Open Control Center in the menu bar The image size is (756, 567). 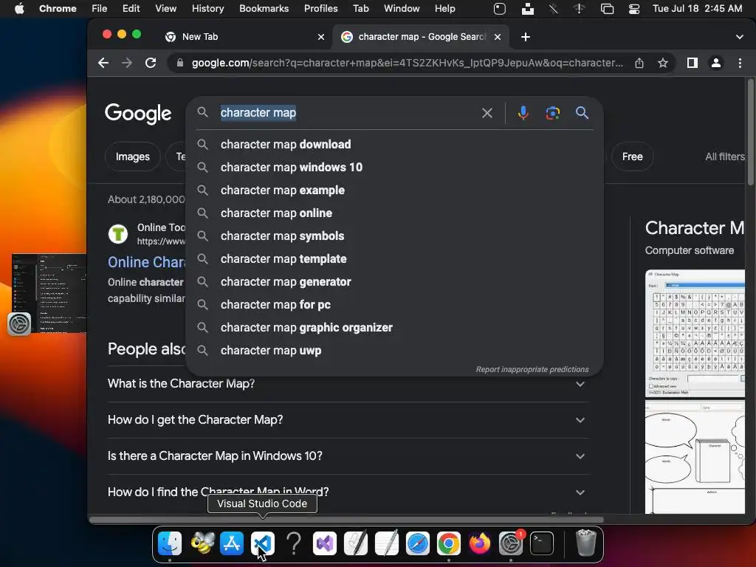[x=634, y=9]
